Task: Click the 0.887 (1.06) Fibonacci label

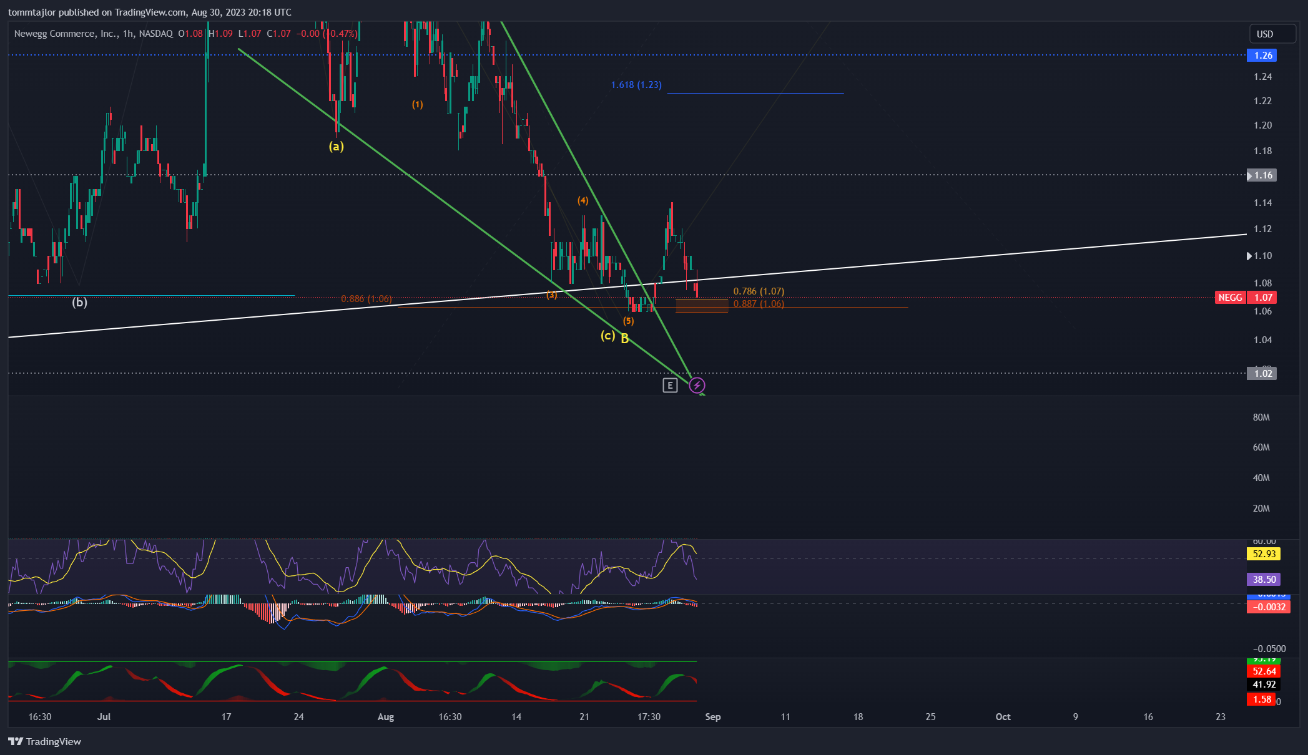Action: (759, 304)
